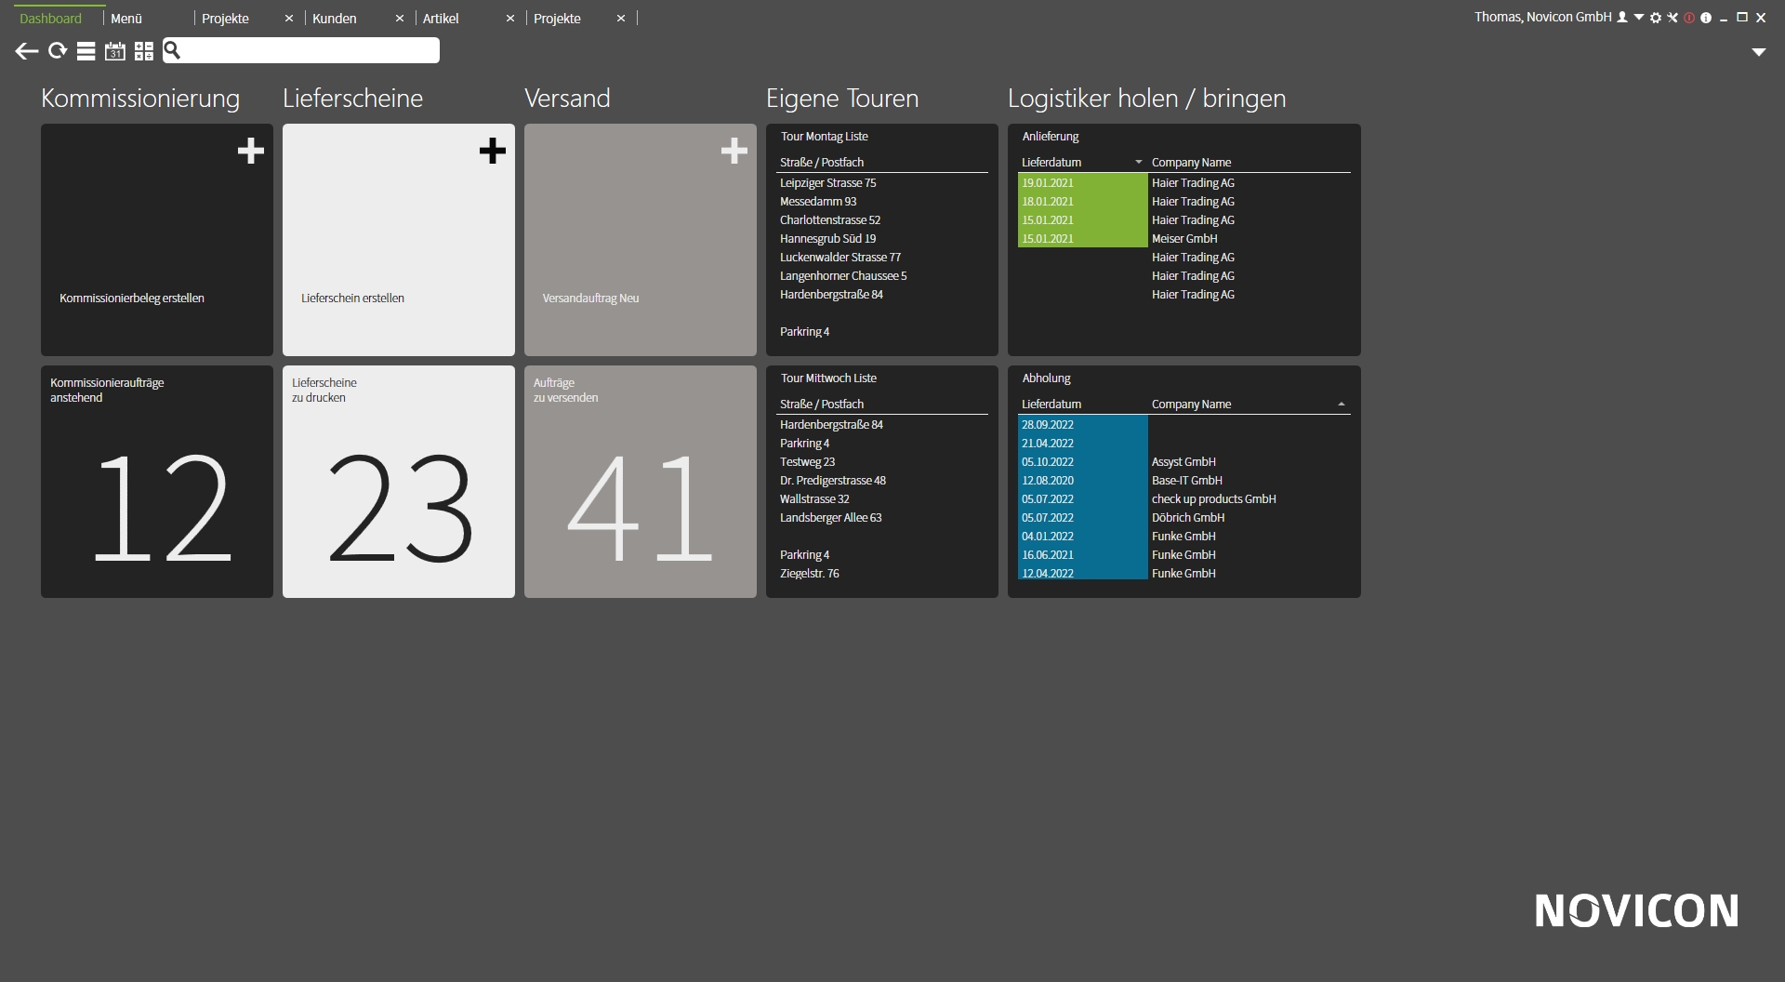
Task: Open the 41 Aufträge zu versenden tile
Action: (x=641, y=482)
